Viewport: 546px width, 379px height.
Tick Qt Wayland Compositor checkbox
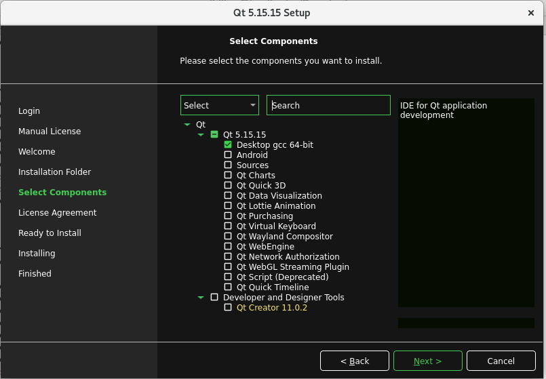(228, 236)
